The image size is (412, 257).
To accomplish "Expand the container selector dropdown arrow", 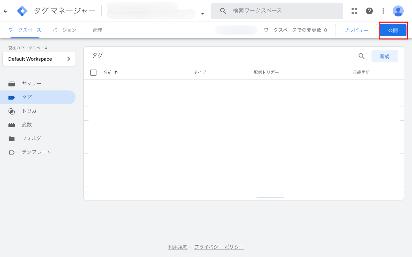I will pos(203,14).
